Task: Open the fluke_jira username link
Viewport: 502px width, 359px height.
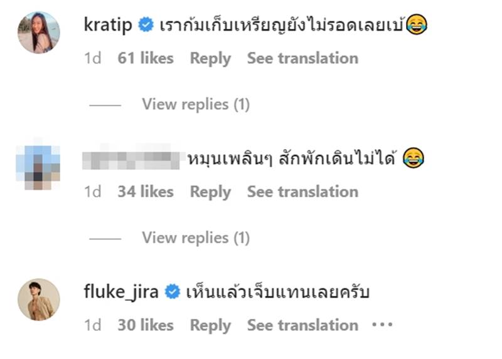Action: coord(122,292)
